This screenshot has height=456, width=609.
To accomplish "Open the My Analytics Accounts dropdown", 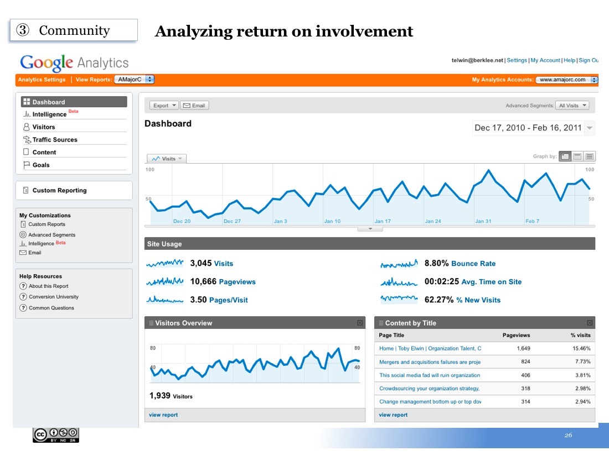I will 567,80.
